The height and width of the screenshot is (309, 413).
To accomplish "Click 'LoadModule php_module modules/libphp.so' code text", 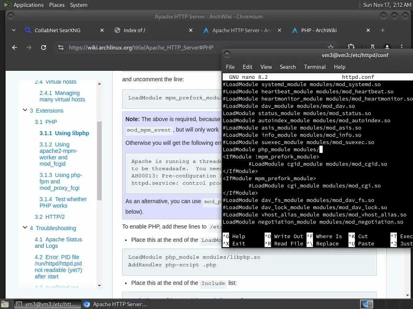I will pos(194,257).
